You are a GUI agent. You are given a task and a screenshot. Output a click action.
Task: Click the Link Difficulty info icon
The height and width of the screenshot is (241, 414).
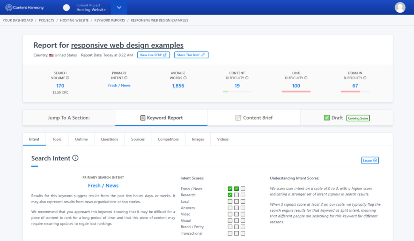(x=306, y=78)
